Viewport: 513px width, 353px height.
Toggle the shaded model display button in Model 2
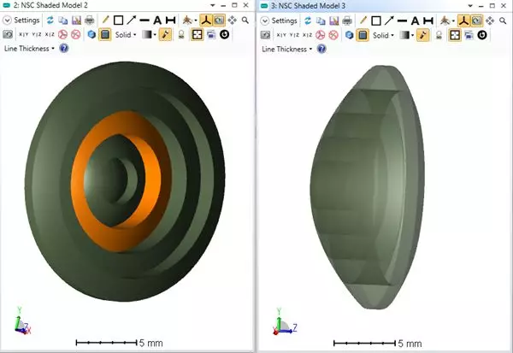tap(105, 35)
